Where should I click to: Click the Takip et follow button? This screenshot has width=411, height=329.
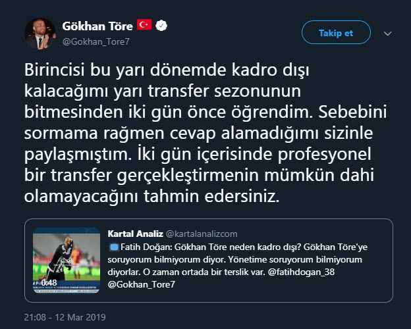(x=336, y=32)
